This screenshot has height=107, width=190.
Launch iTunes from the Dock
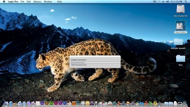tap(11, 103)
